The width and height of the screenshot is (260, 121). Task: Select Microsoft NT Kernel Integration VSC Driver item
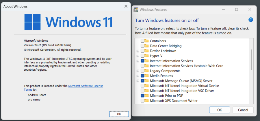pos(182,91)
